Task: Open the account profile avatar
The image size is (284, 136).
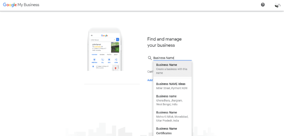Action: click(x=277, y=5)
